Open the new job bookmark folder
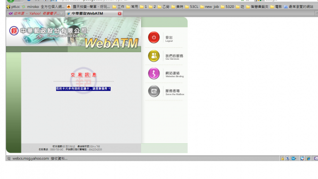The image size is (318, 179). 210,6
